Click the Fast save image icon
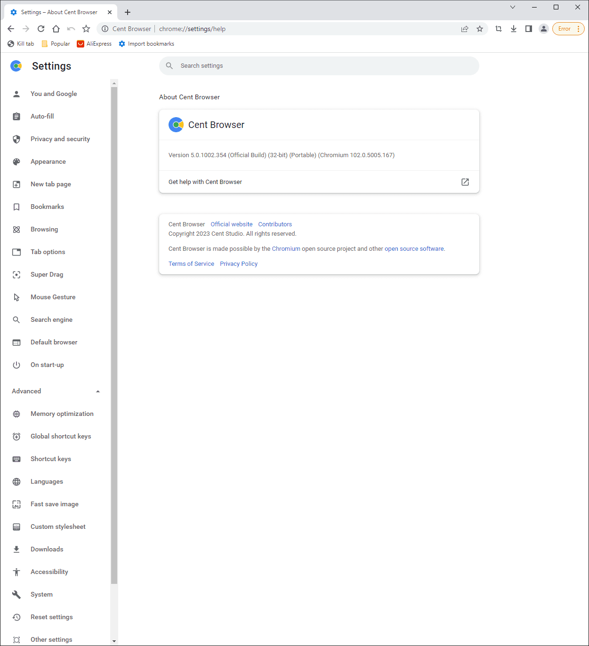The image size is (589, 646). [x=16, y=504]
